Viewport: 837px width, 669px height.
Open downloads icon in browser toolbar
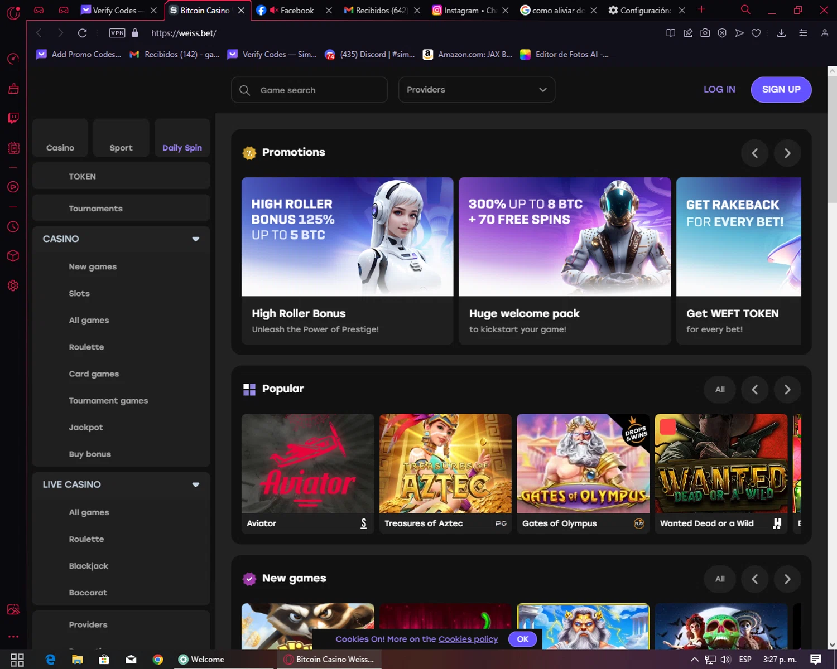pos(781,33)
